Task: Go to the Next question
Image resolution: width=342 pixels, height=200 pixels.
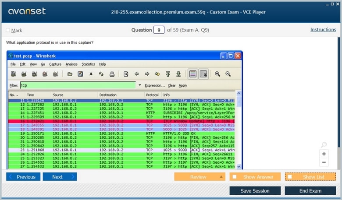Action: (61, 177)
